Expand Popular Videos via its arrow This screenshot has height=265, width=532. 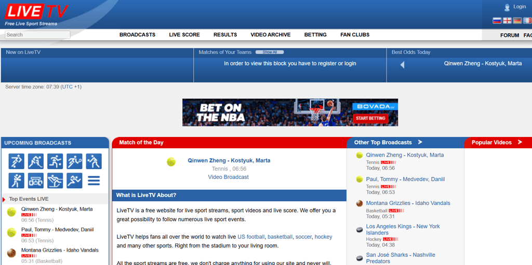tap(520, 142)
